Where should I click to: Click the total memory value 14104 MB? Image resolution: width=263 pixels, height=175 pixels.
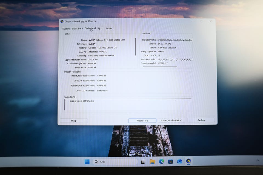tap(93, 59)
